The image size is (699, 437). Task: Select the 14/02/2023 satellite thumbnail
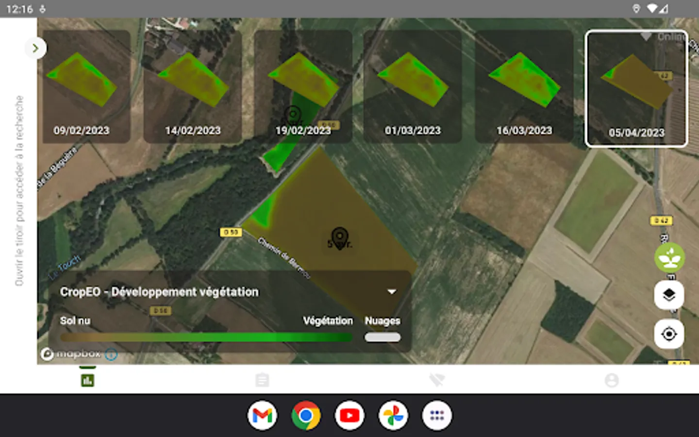tap(193, 86)
